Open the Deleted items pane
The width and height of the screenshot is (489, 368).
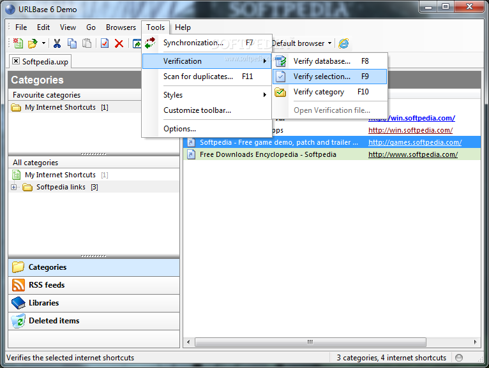[x=94, y=321]
